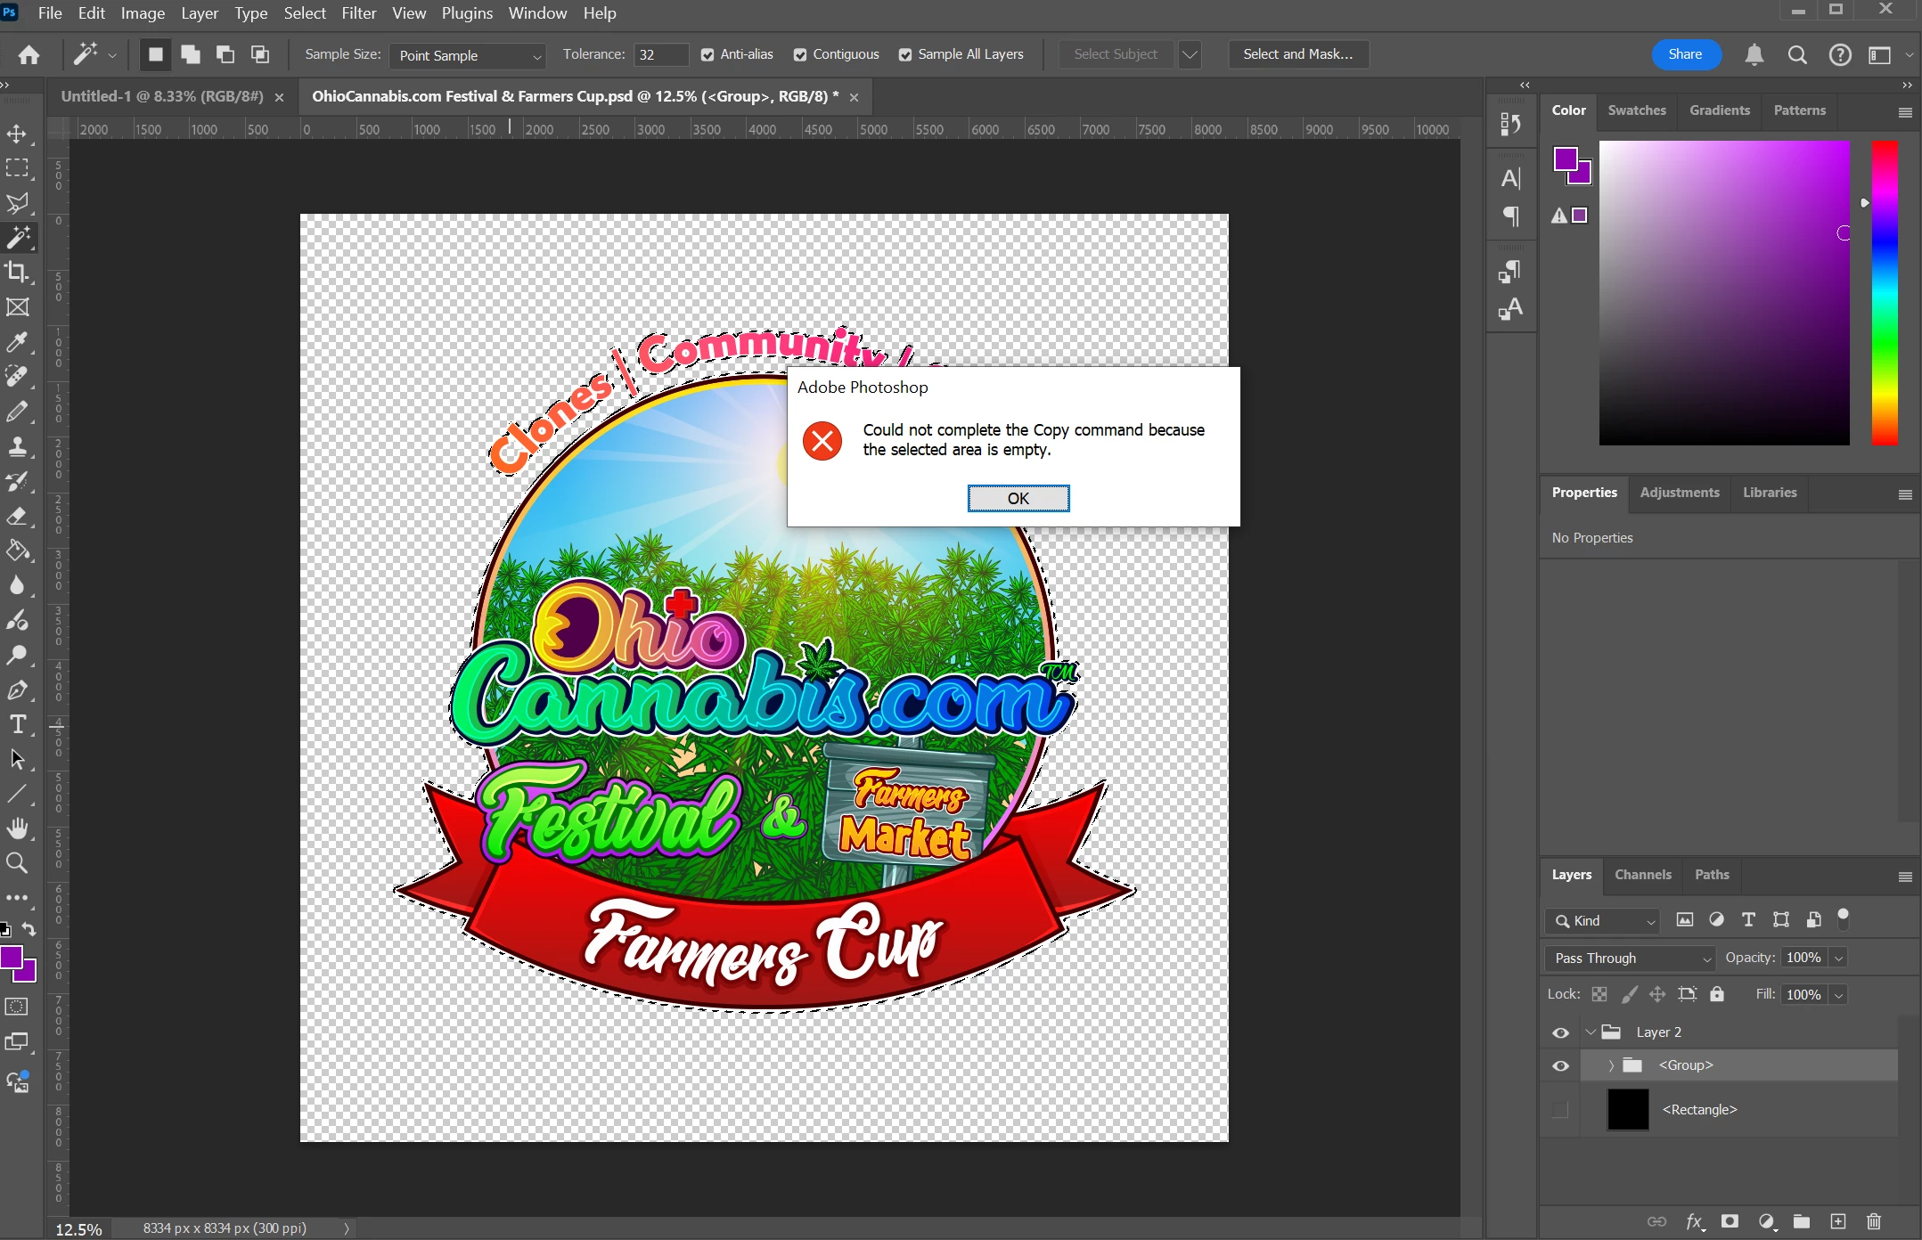Hide the <Group> layer visibility

point(1560,1065)
